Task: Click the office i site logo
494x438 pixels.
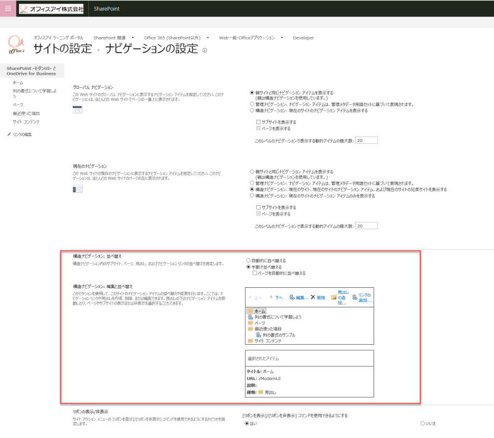Action: (16, 44)
